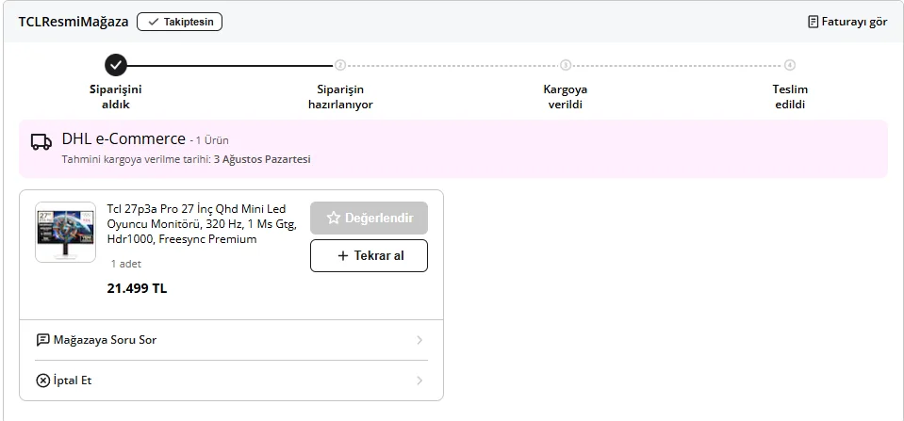Open the TCL monitor product thumbnail
Viewport: 904px width, 421px height.
[x=66, y=232]
